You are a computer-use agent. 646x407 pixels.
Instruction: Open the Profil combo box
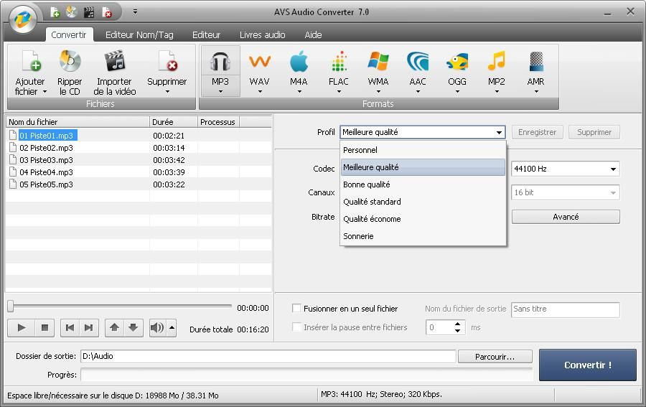[x=423, y=132]
